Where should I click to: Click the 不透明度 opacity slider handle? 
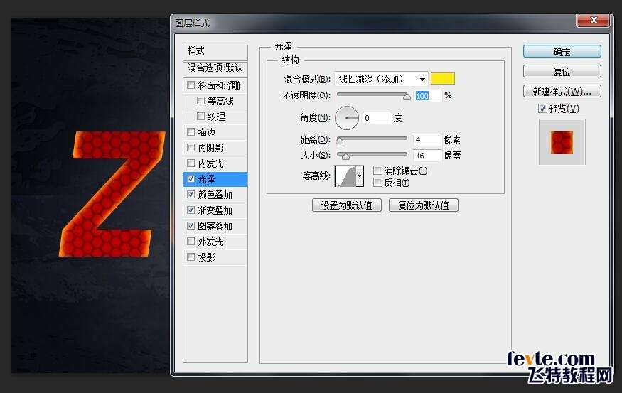point(407,97)
